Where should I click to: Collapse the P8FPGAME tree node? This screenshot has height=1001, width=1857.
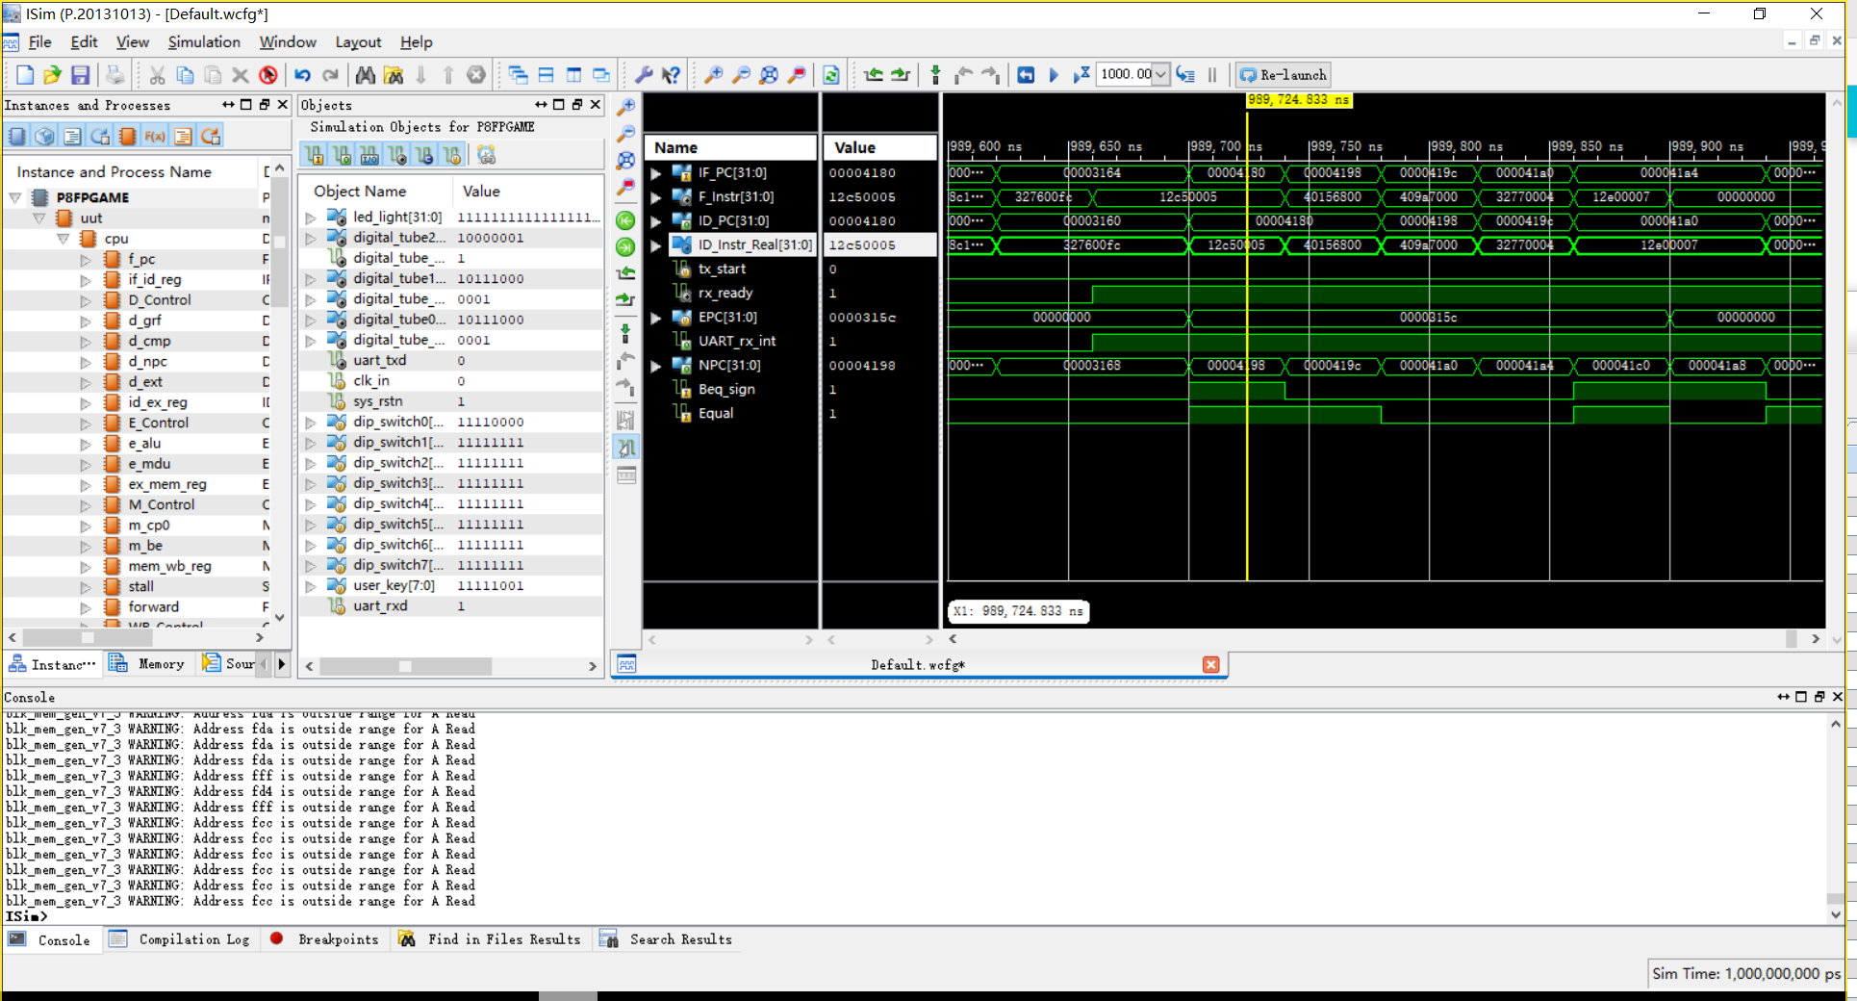15,197
